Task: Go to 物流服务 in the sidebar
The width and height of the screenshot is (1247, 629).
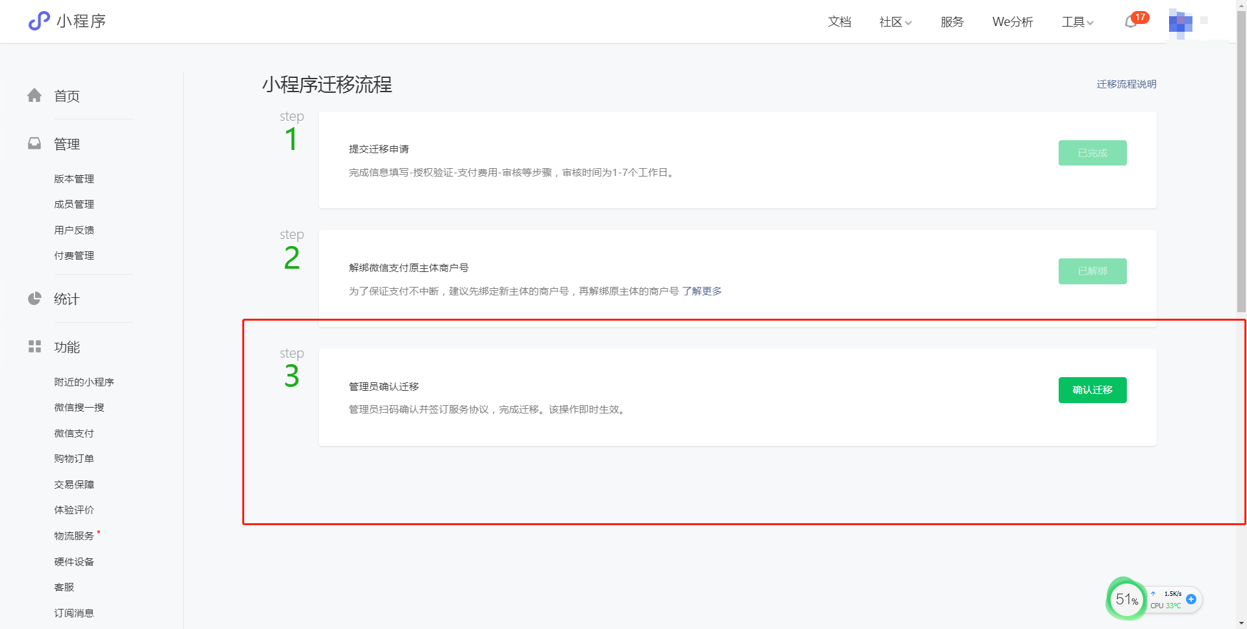Action: [x=74, y=536]
